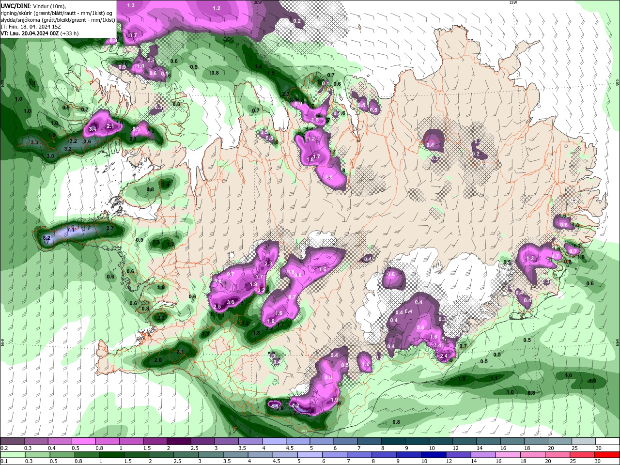620x465 pixels.
Task: Click the palest green 0.1 swatch in lower legend
Action: click(x=12, y=455)
